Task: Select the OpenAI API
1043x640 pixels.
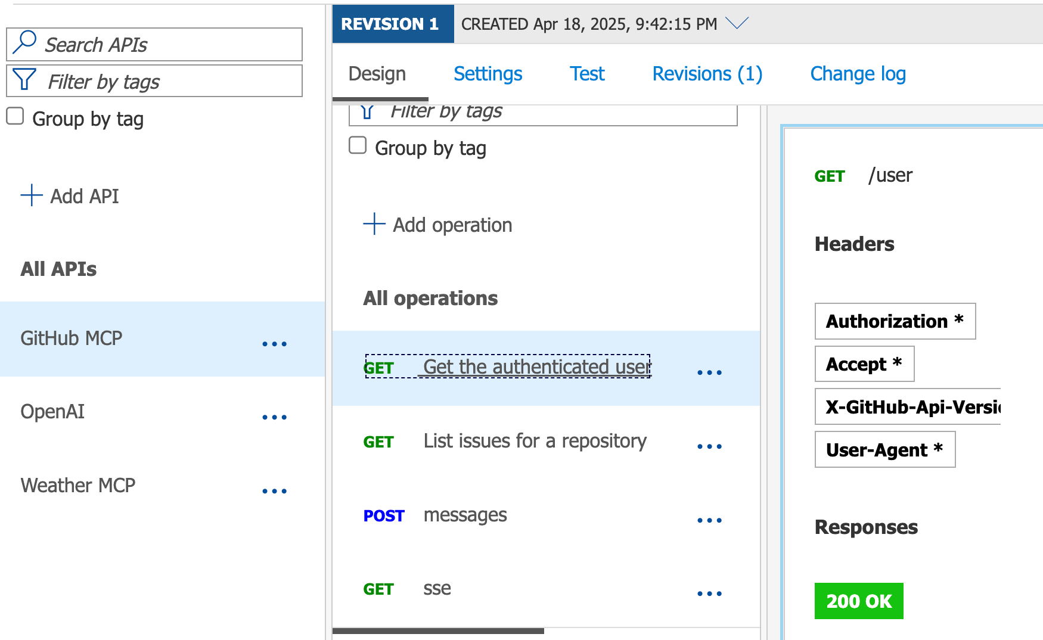Action: point(162,412)
